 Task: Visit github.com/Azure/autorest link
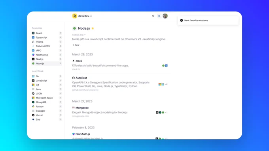(85, 90)
